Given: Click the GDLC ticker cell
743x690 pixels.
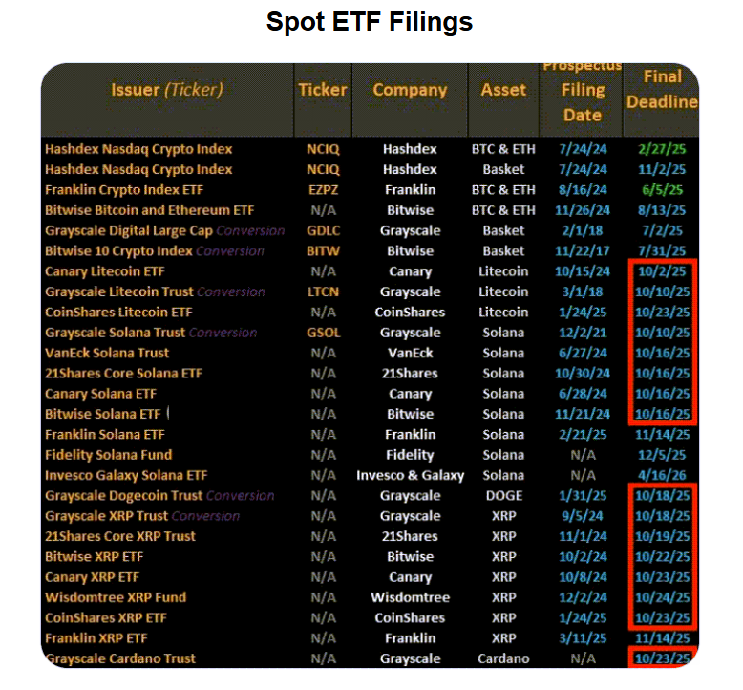Looking at the screenshot, I should coord(323,230).
